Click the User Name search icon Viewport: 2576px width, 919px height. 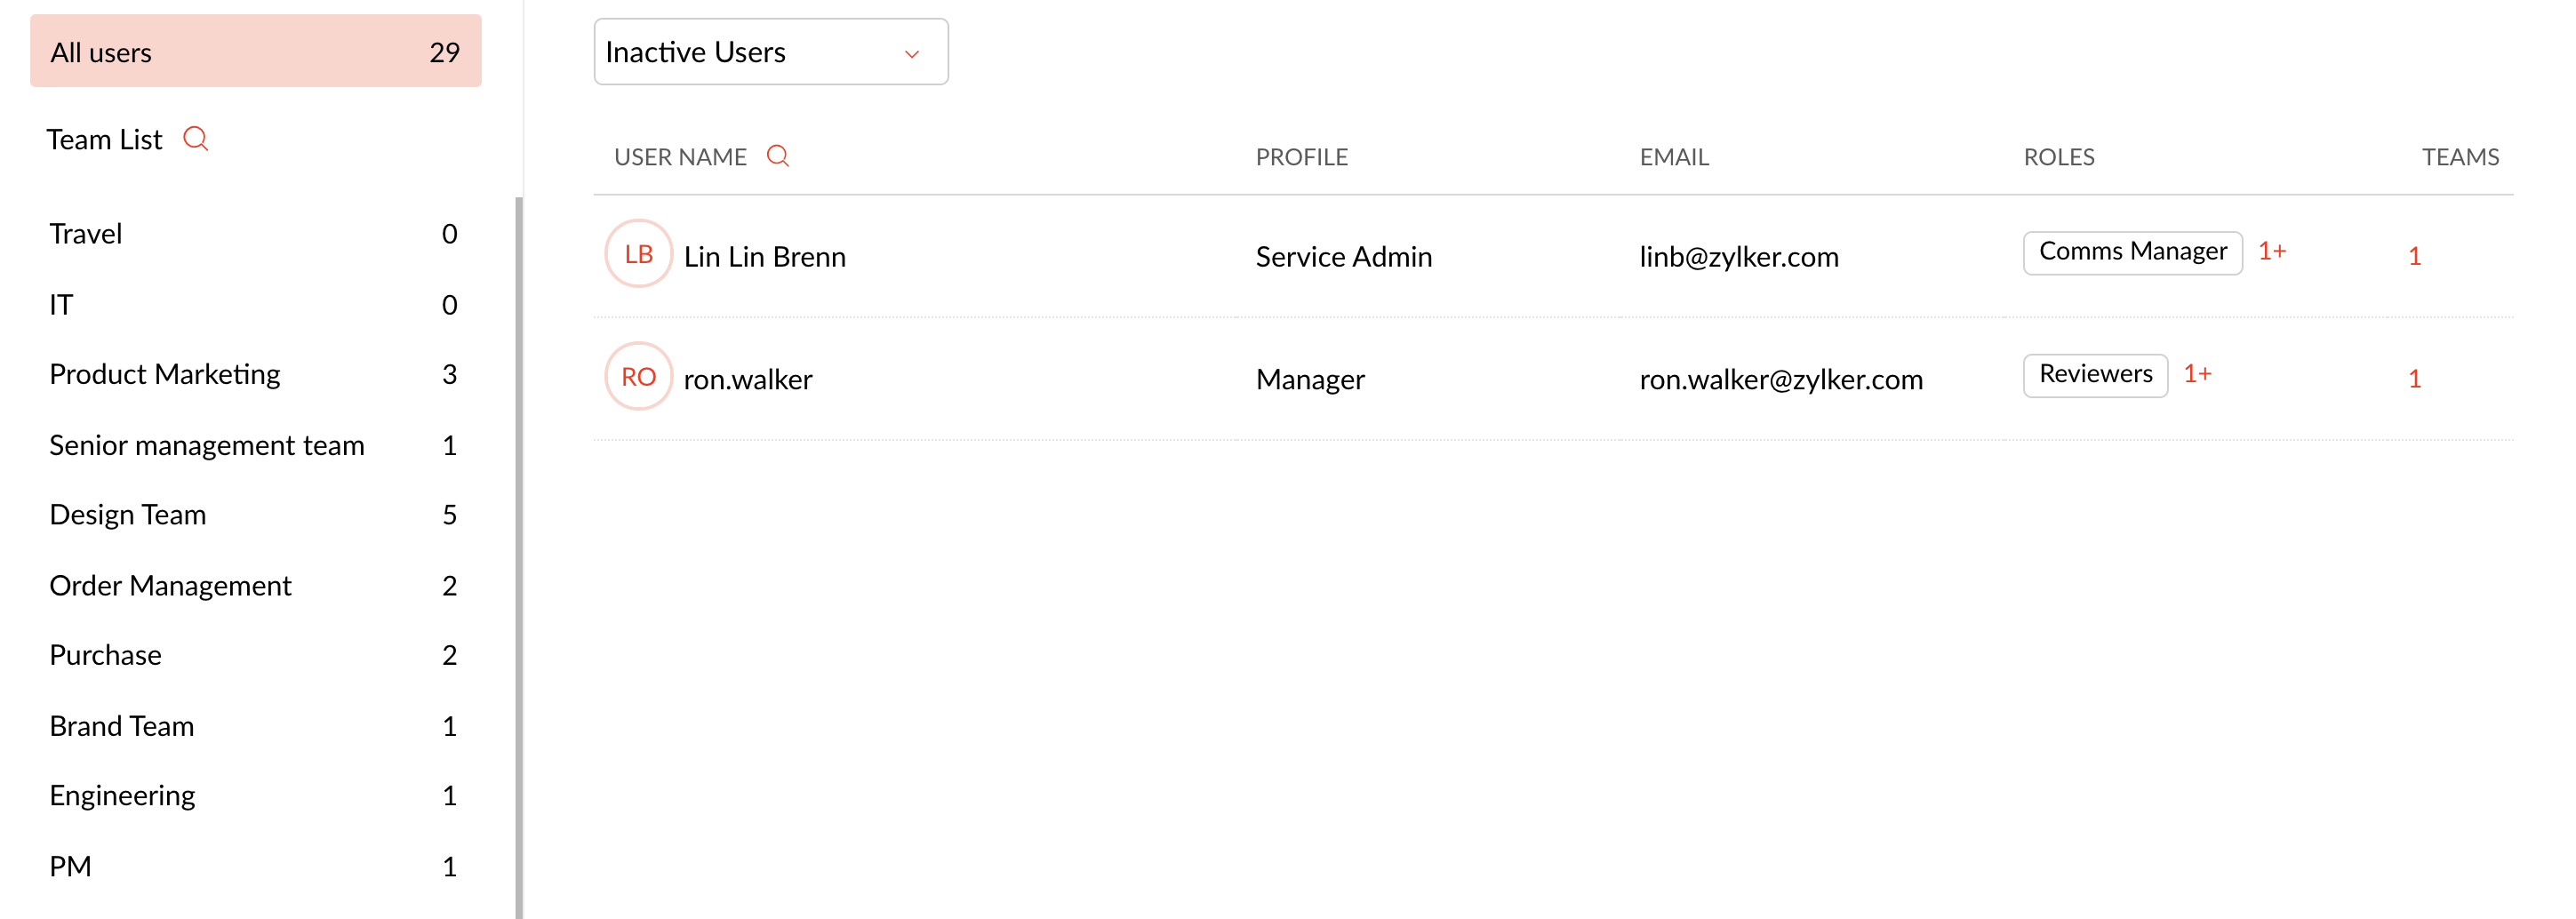777,156
